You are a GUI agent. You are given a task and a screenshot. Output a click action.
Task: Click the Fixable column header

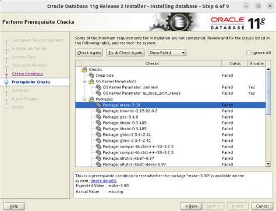(256, 64)
